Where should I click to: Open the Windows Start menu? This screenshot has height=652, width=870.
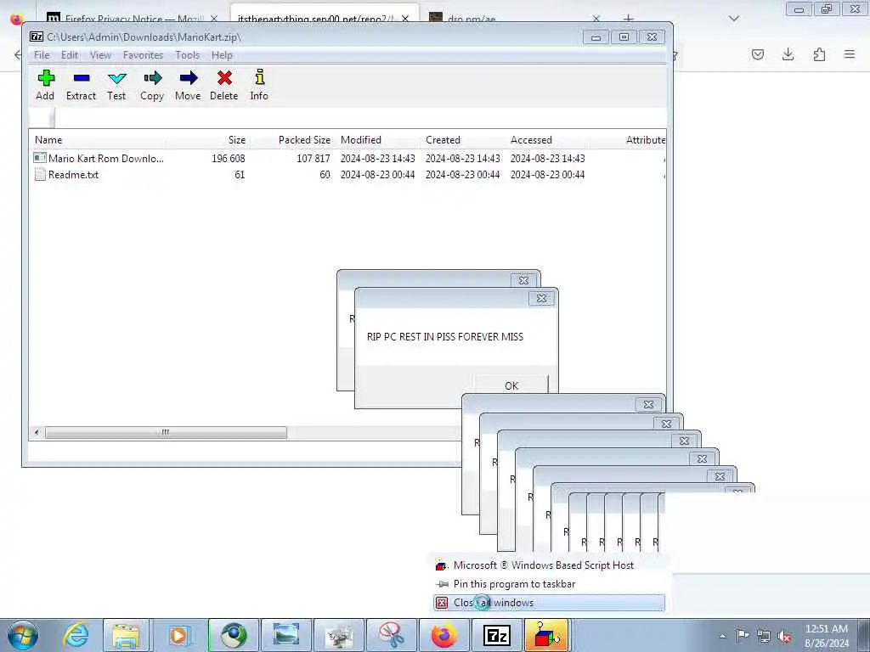coord(23,635)
